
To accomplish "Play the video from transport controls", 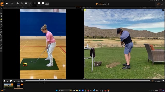I will click(x=11, y=81).
